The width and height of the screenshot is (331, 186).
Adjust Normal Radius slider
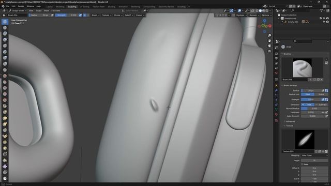(314, 109)
